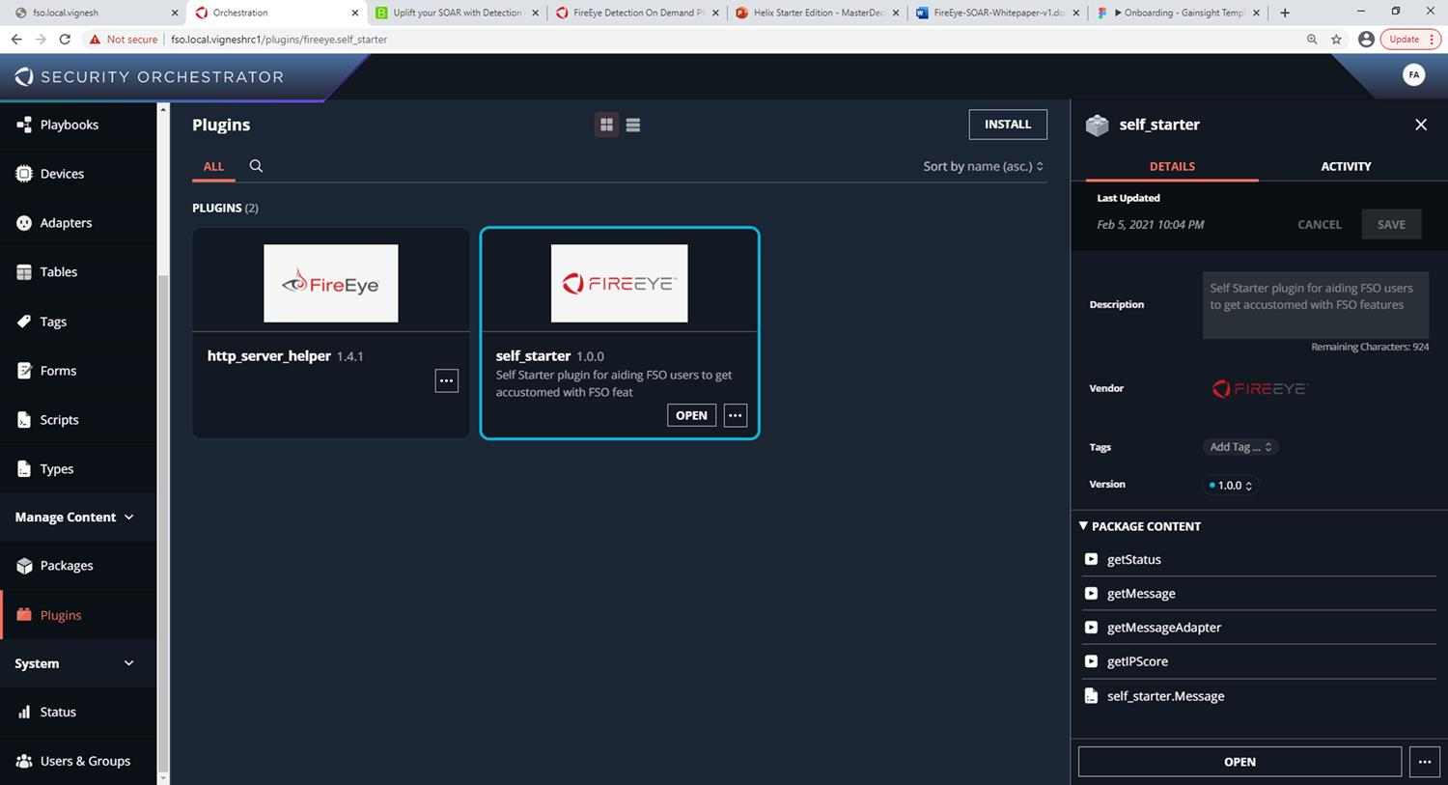Open the FA user avatar menu

click(1413, 74)
